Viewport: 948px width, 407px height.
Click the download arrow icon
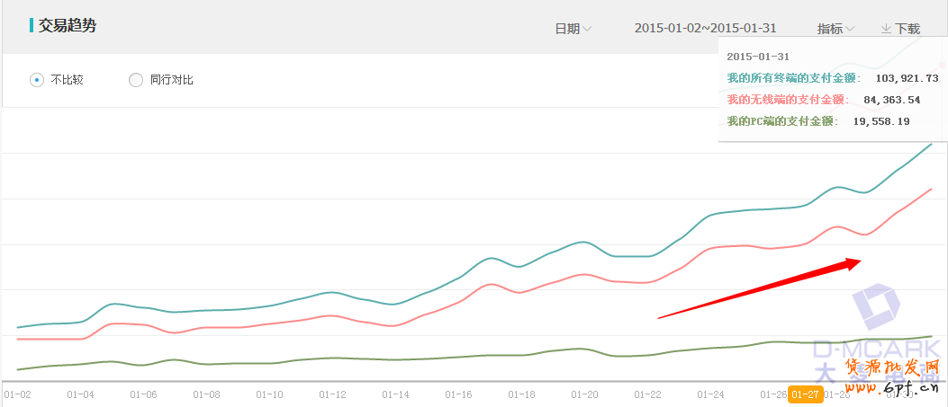coord(885,29)
